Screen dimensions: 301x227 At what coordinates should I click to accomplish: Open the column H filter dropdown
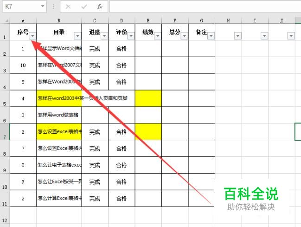[x=237, y=36]
